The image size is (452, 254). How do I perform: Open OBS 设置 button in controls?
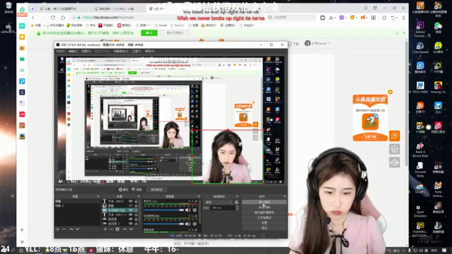point(264,223)
